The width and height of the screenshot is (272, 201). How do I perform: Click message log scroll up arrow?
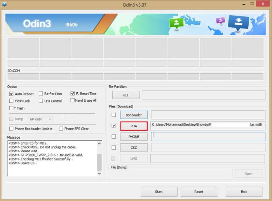pos(99,143)
